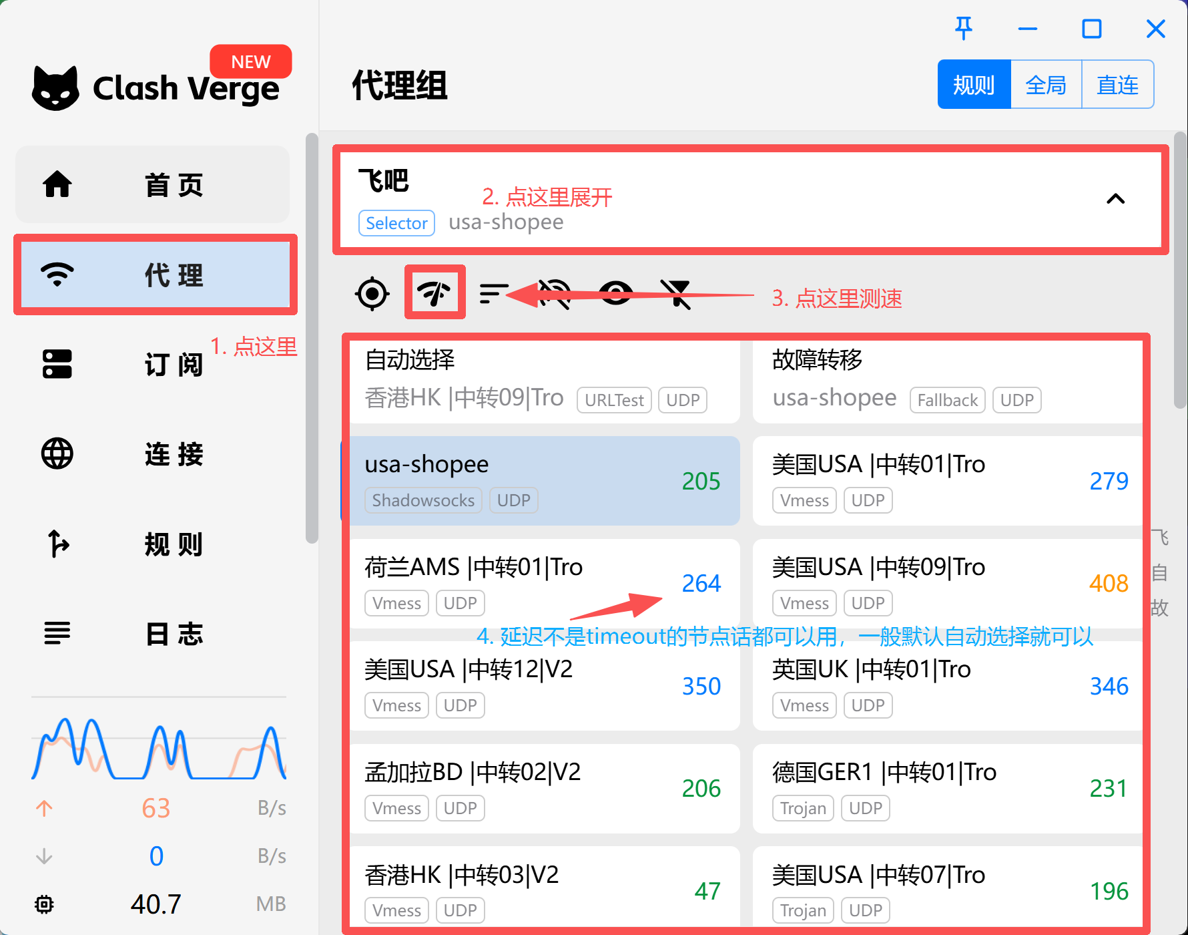
Task: Open 订阅 subscriptions page
Action: point(153,365)
